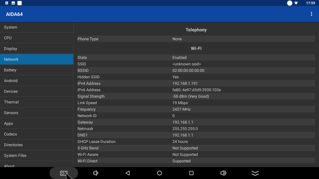
Task: Click the Frequency label
Action: 86,109
